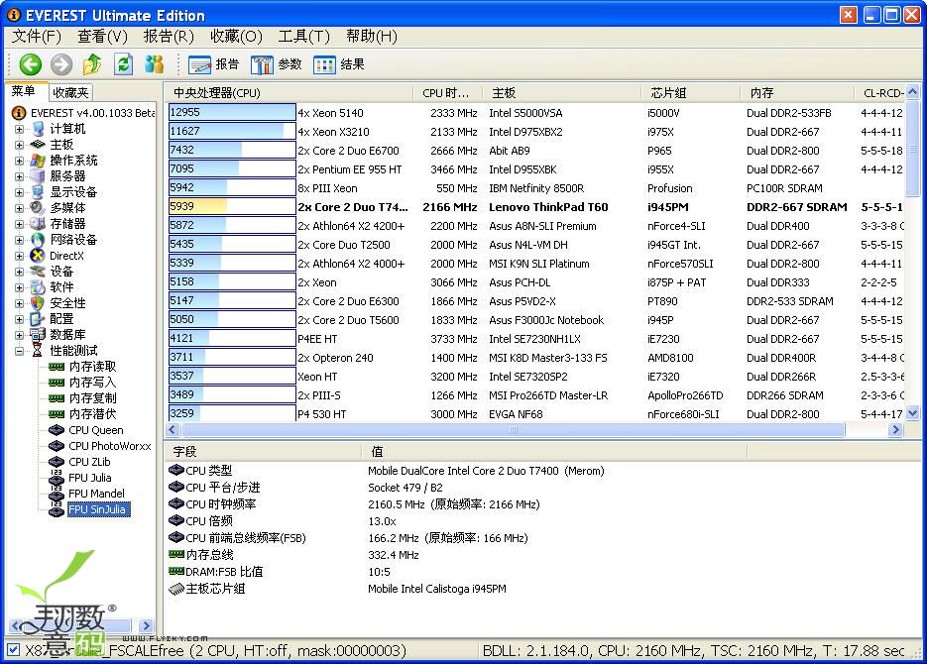Select the 多媒体 multimedia tree icon
Screen dimensions: 927x664
[x=38, y=207]
